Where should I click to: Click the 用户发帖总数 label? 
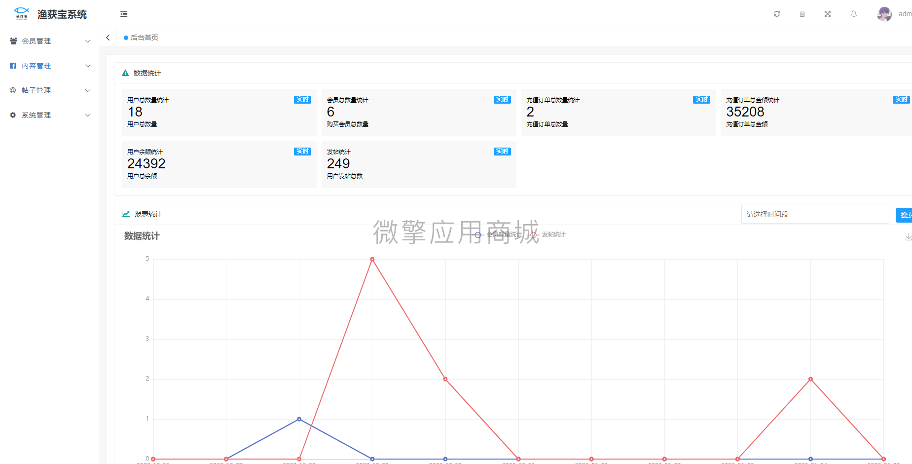pos(345,176)
